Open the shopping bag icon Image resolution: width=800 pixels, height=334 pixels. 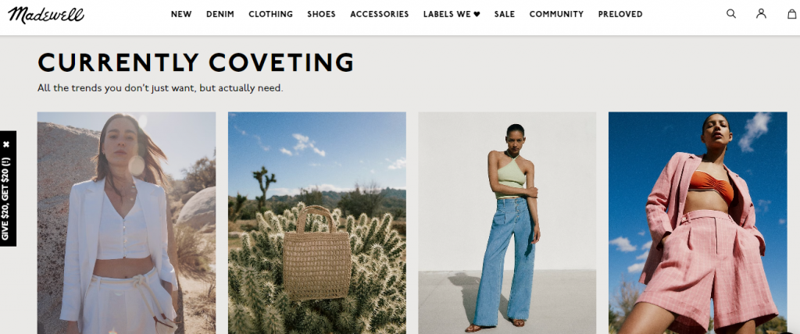point(791,14)
